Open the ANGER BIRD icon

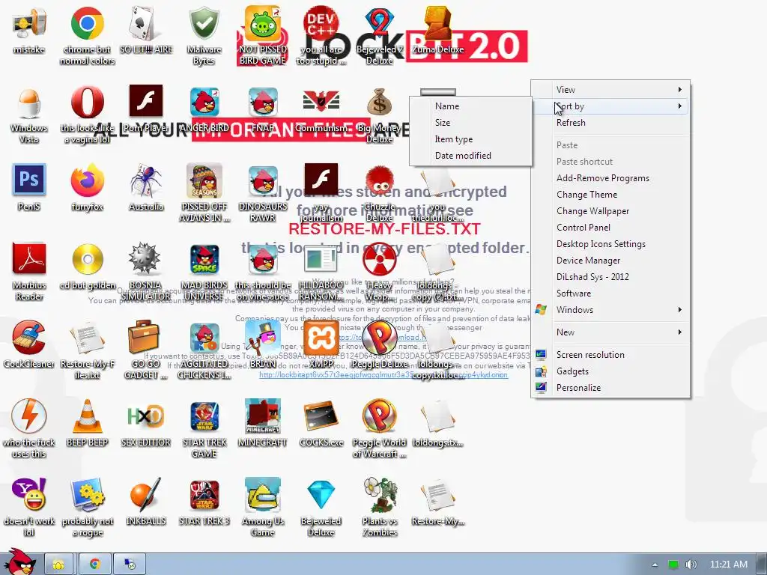pos(204,109)
